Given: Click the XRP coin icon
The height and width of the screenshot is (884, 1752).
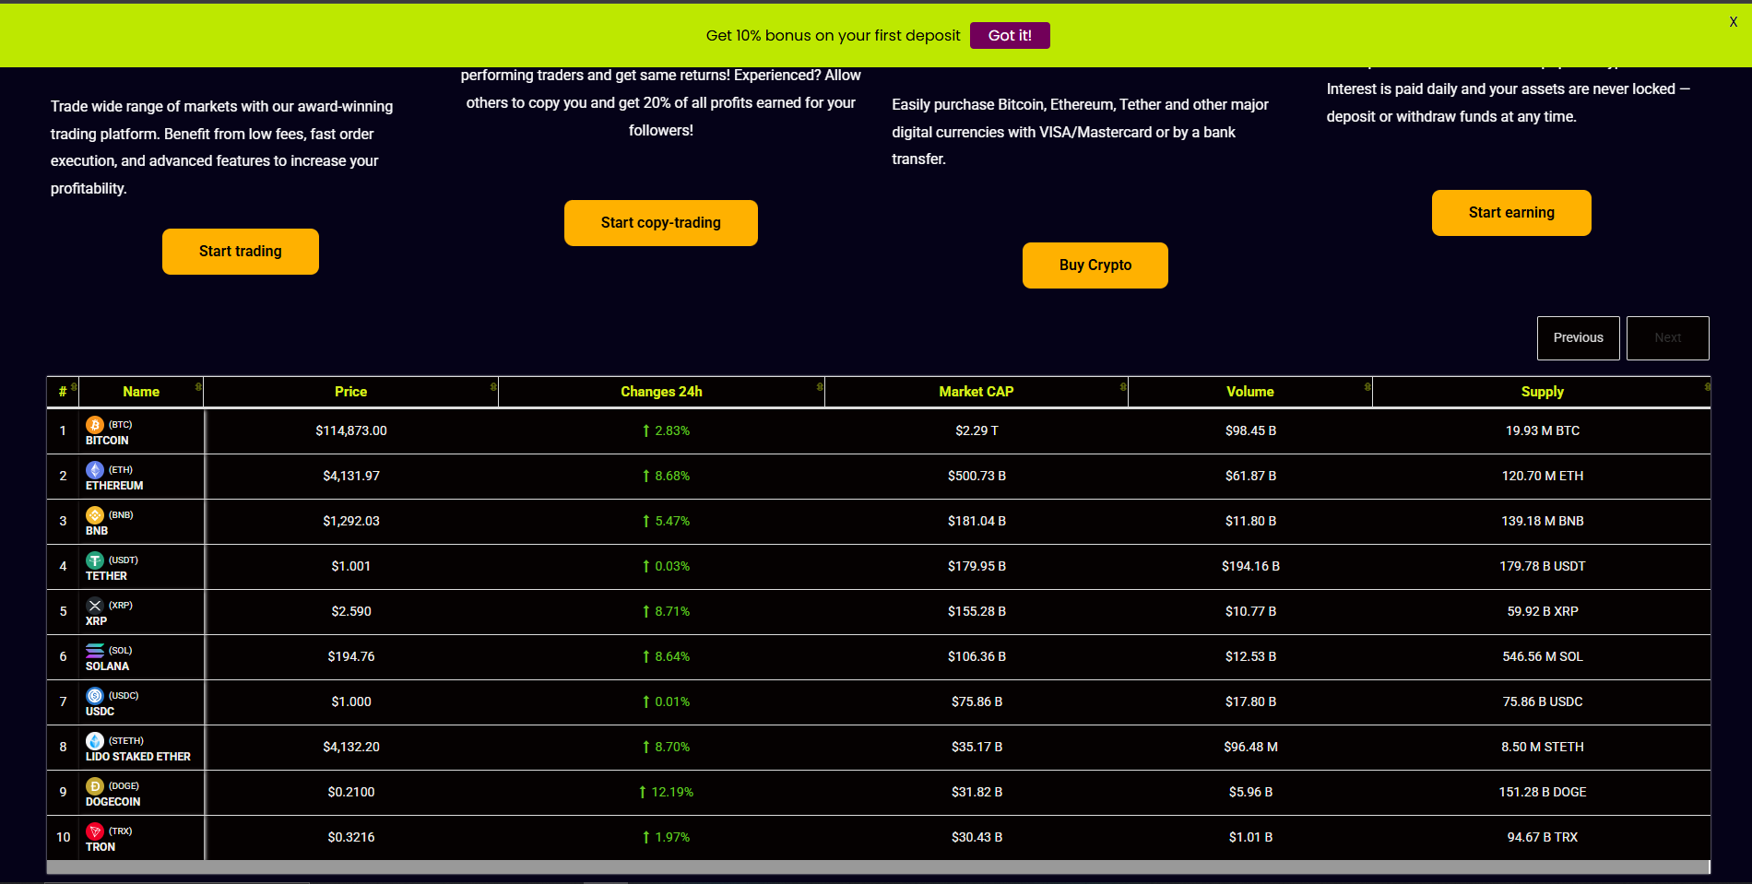Looking at the screenshot, I should pyautogui.click(x=94, y=606).
